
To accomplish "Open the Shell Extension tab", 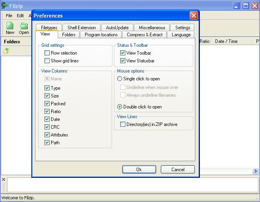I will point(82,27).
